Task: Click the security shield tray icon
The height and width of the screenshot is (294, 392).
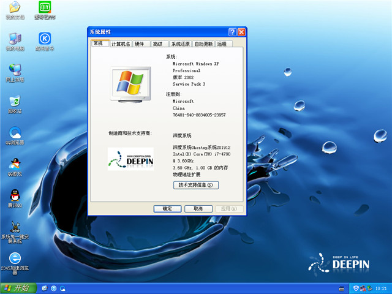Action: pyautogui.click(x=356, y=288)
